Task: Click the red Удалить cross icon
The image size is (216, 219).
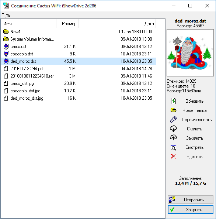Action: point(173,156)
